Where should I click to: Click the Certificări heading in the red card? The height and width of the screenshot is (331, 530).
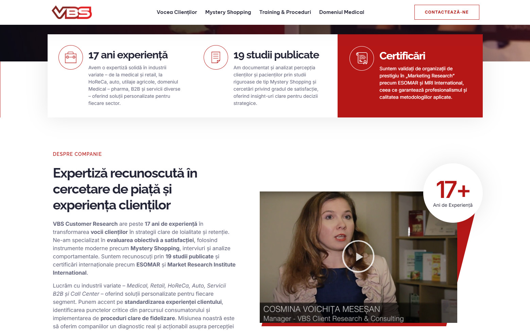402,56
